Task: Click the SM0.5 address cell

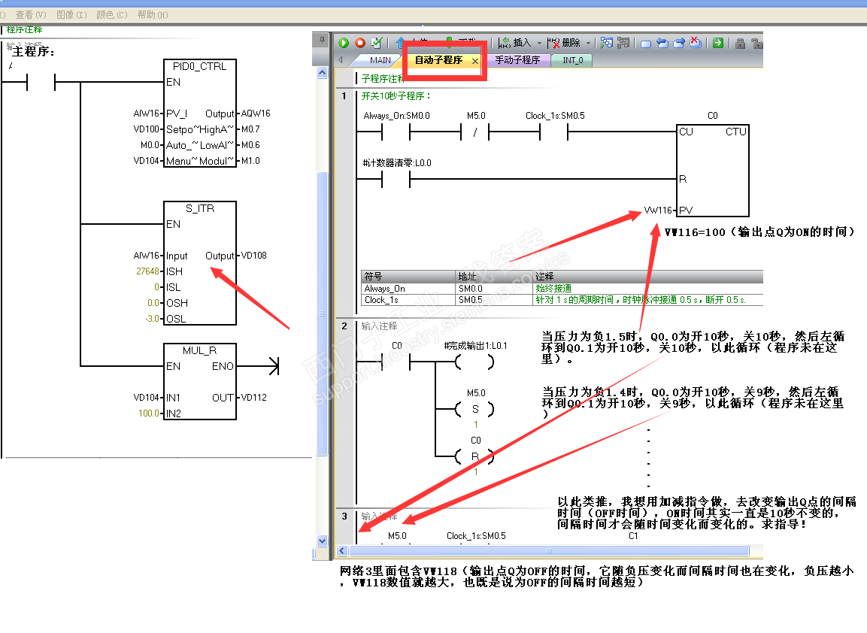Action: (494, 300)
